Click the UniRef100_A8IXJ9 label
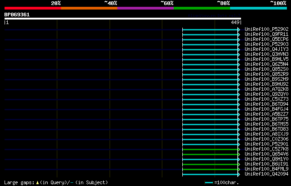The width and height of the screenshot is (291, 186). pos(266,134)
